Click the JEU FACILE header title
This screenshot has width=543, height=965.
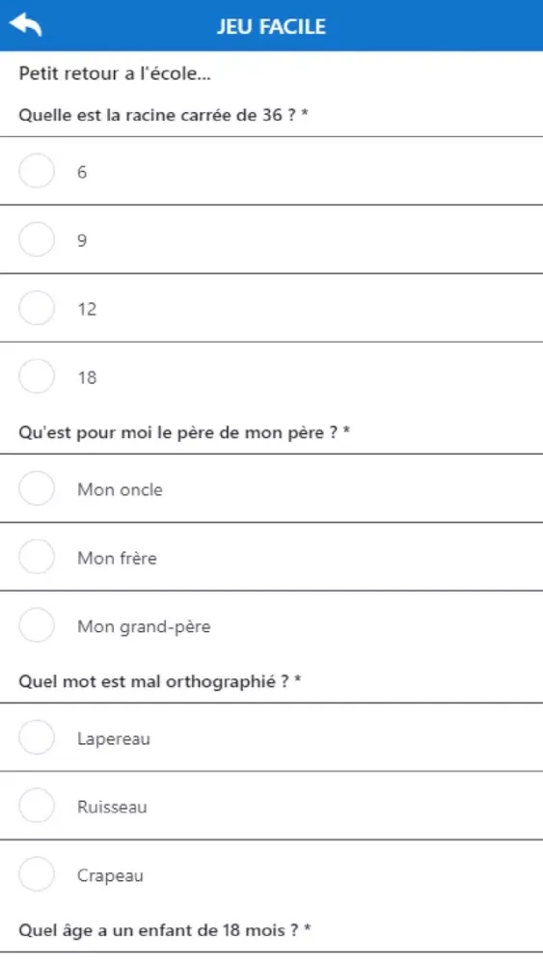(271, 26)
